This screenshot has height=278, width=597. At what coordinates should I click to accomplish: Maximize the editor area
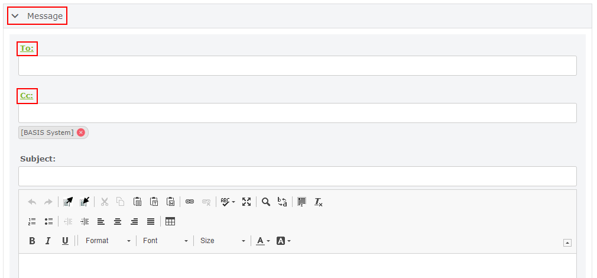(246, 202)
